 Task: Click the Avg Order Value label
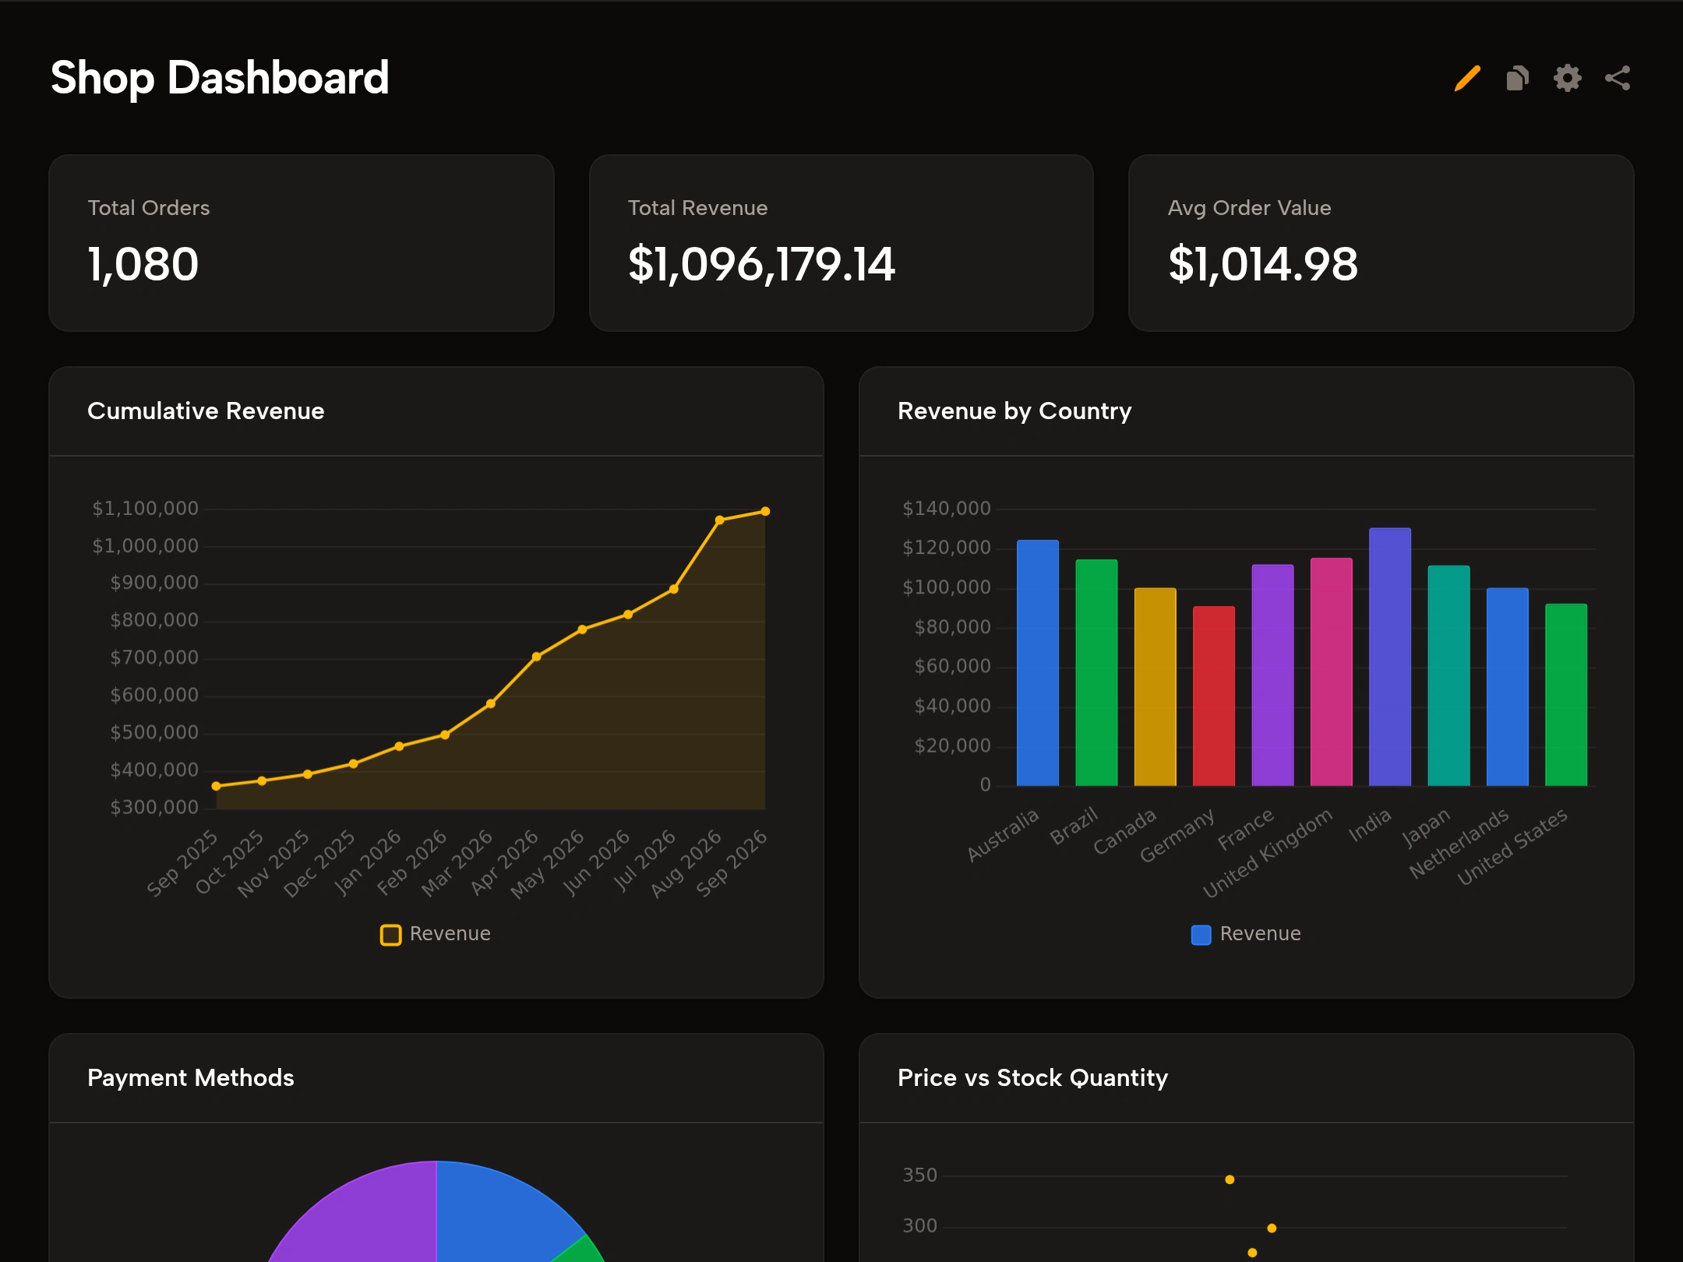1250,208
